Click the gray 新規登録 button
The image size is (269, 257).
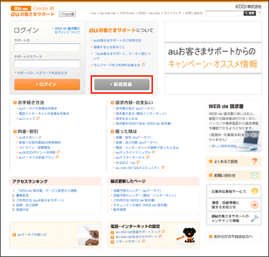pyautogui.click(x=122, y=84)
